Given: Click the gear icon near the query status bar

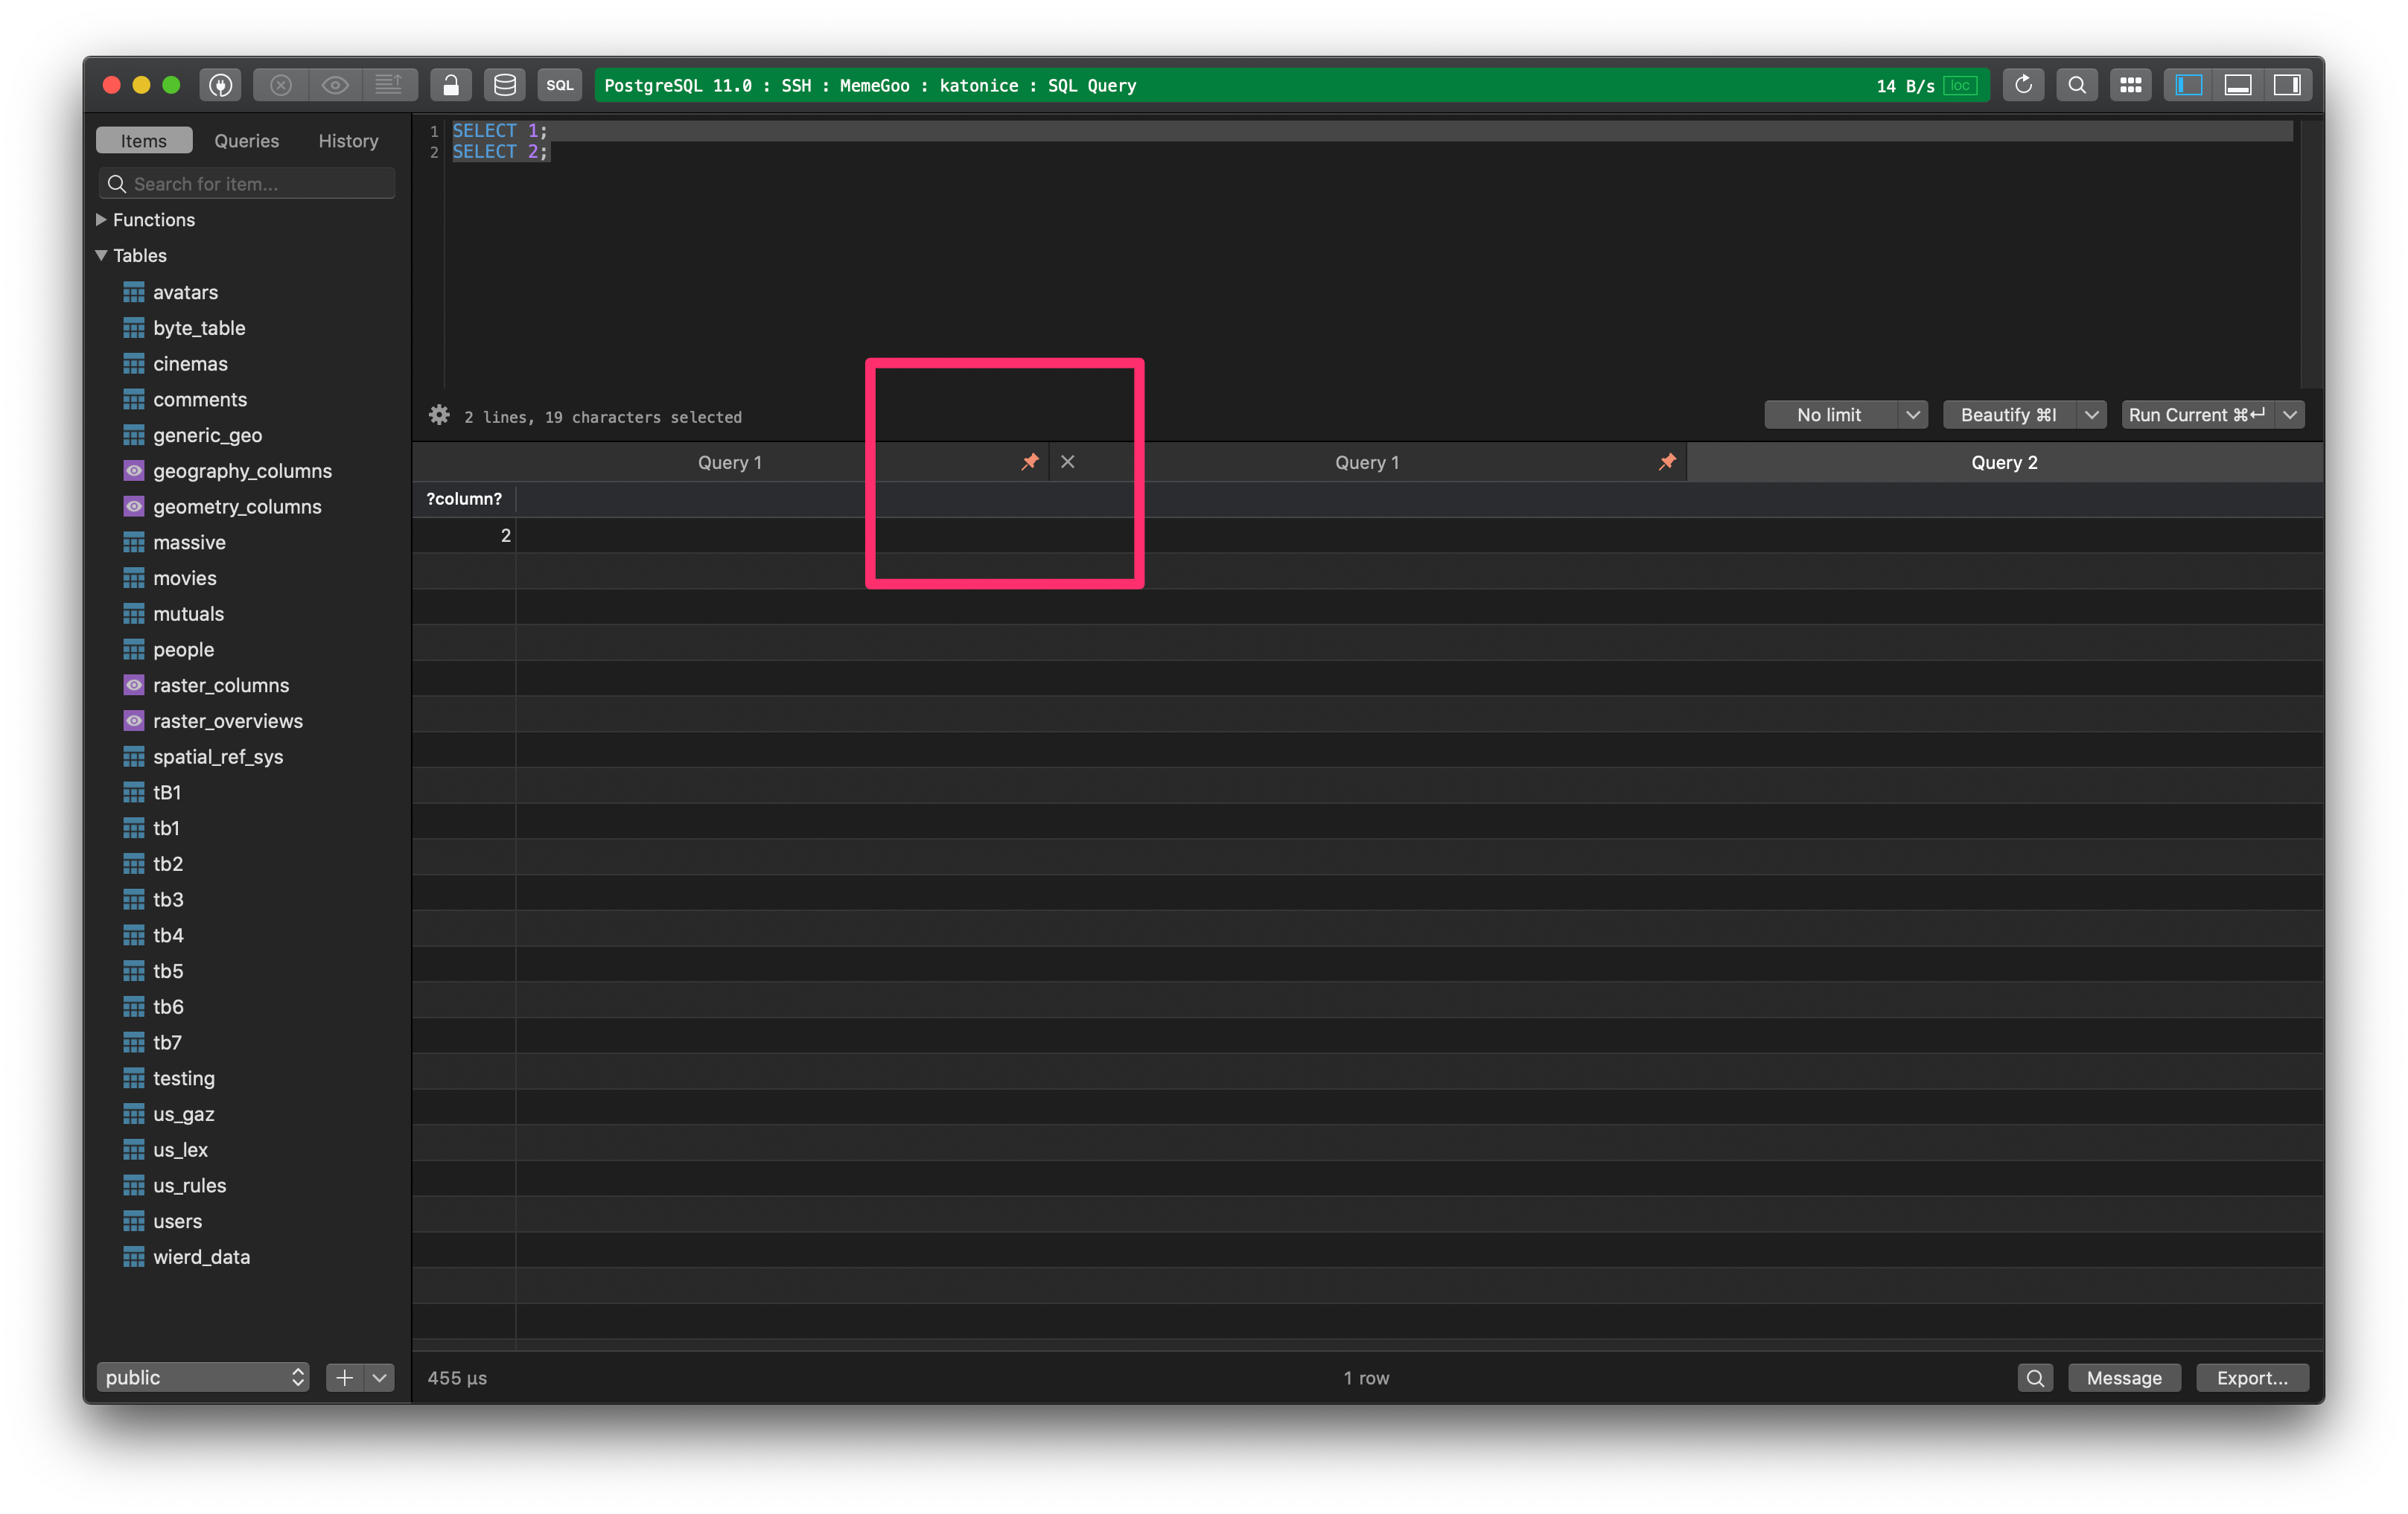Looking at the screenshot, I should coord(439,416).
